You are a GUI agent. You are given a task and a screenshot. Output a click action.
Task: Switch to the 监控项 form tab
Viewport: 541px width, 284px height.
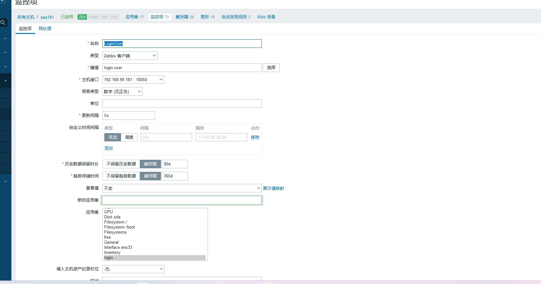(25, 29)
